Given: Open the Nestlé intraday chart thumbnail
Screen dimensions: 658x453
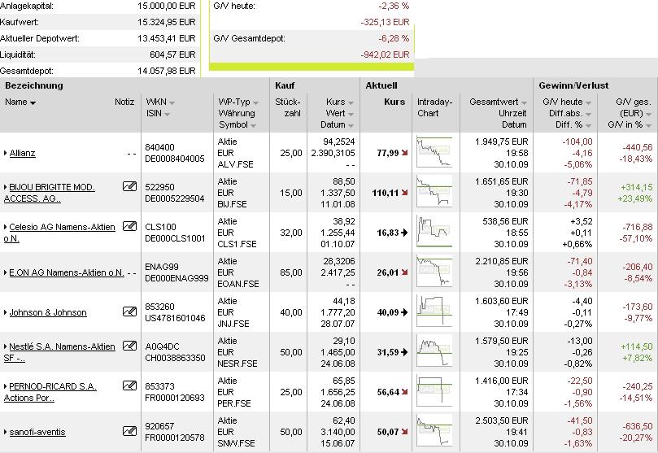Looking at the screenshot, I should [434, 351].
